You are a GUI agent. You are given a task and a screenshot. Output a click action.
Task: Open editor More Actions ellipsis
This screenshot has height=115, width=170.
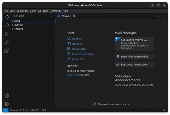(163, 16)
